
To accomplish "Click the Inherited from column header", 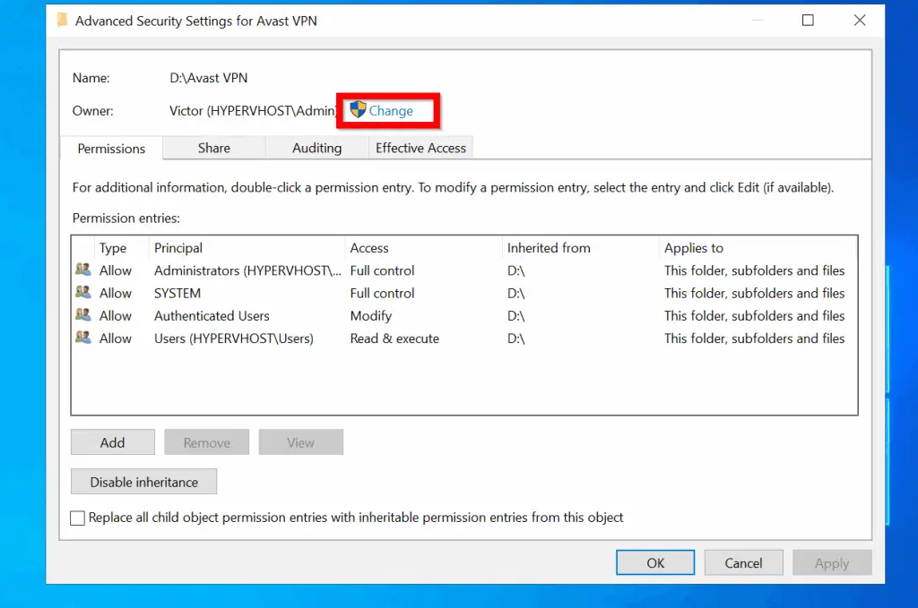I will click(550, 247).
